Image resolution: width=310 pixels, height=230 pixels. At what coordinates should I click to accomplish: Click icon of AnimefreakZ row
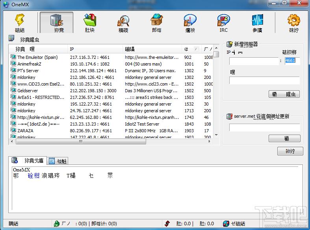(13, 64)
